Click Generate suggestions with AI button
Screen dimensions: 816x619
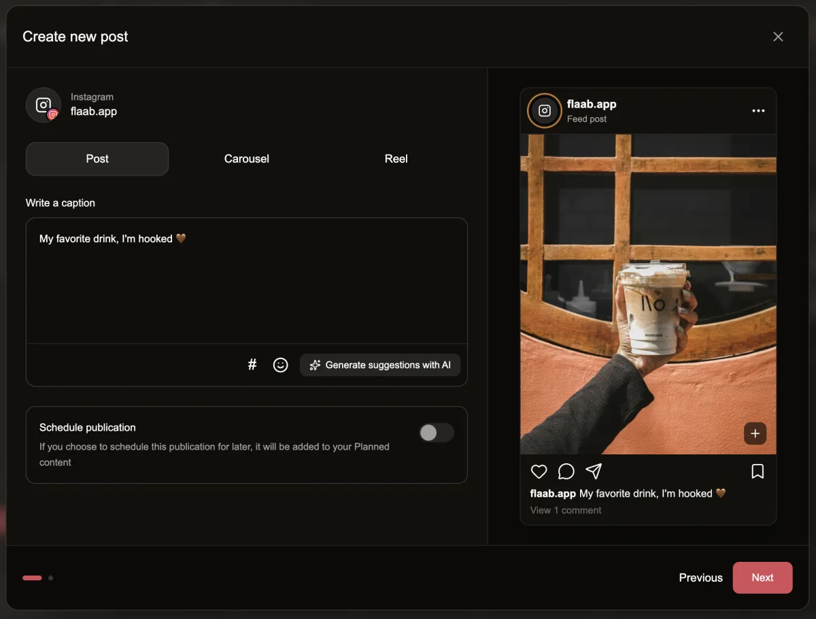380,365
